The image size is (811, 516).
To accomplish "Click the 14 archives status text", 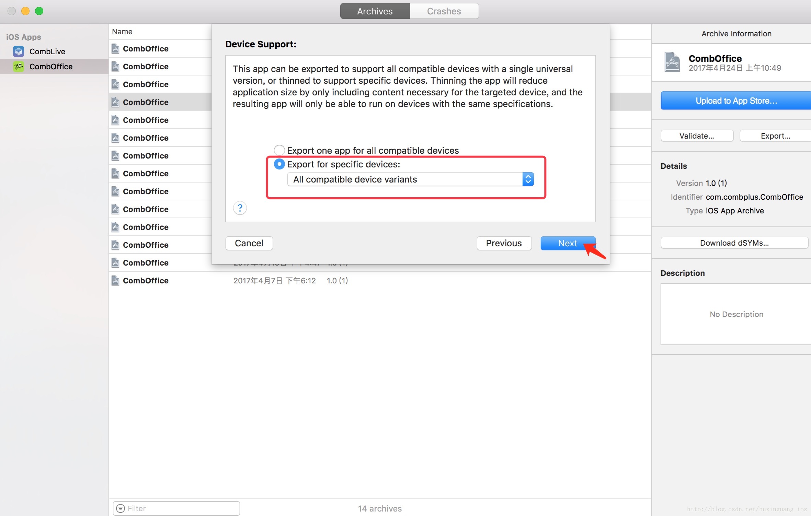I will (x=380, y=508).
